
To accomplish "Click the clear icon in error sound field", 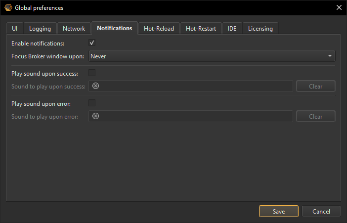I will 96,116.
